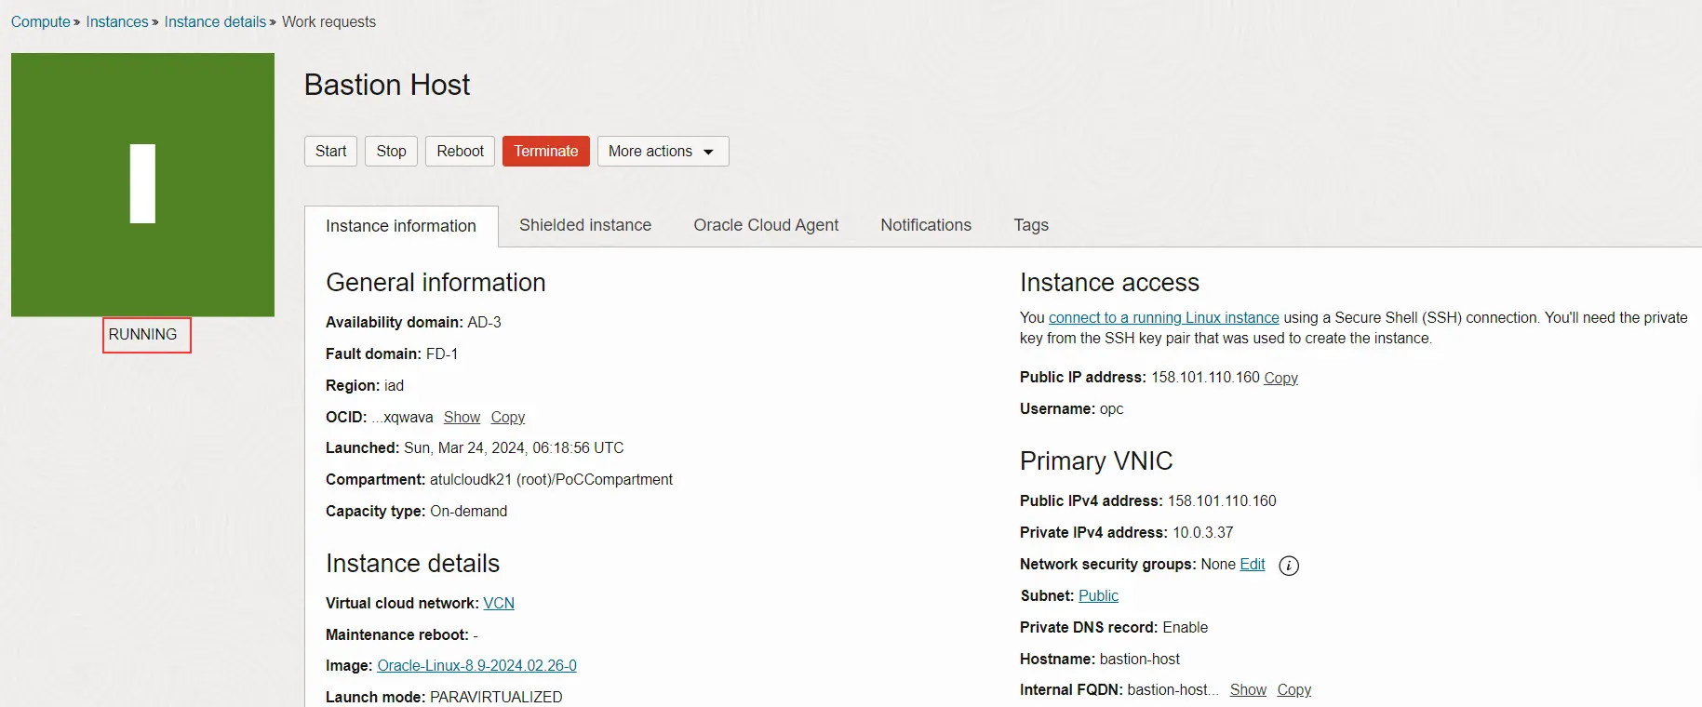Switch to the Shielded instance tab

(x=584, y=225)
